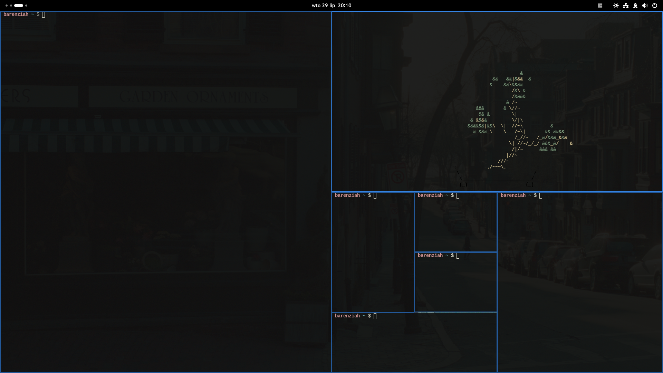Click the night light brightness icon
The image size is (663, 373).
[x=616, y=6]
